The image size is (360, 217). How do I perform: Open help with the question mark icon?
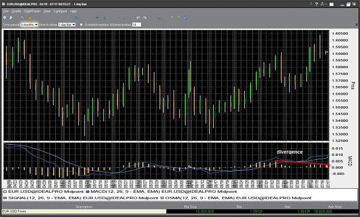317,4
